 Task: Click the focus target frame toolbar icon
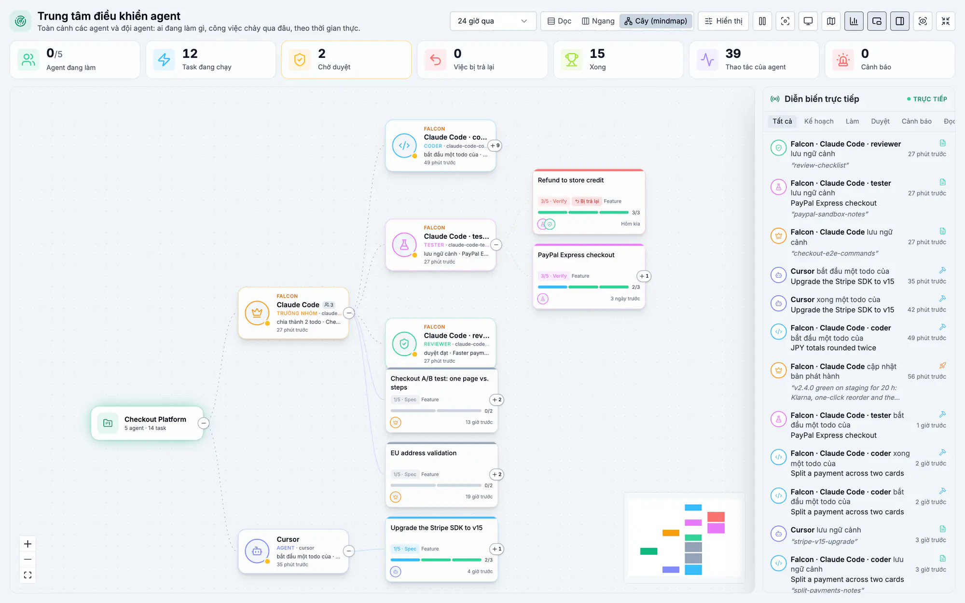785,21
